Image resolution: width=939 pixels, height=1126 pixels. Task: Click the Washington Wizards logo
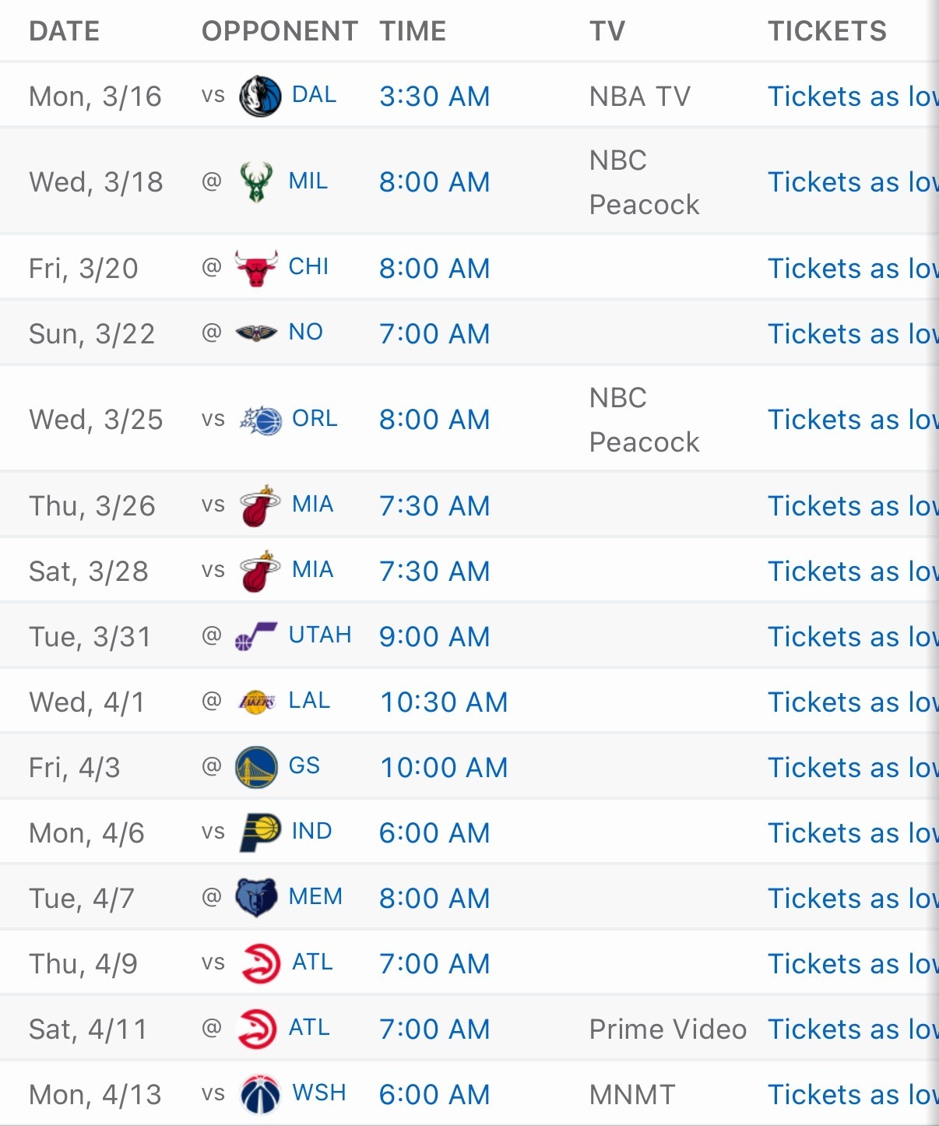[260, 1094]
